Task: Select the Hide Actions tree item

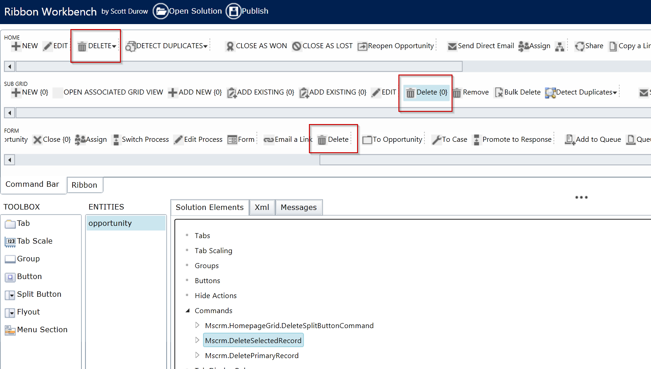Action: (216, 295)
